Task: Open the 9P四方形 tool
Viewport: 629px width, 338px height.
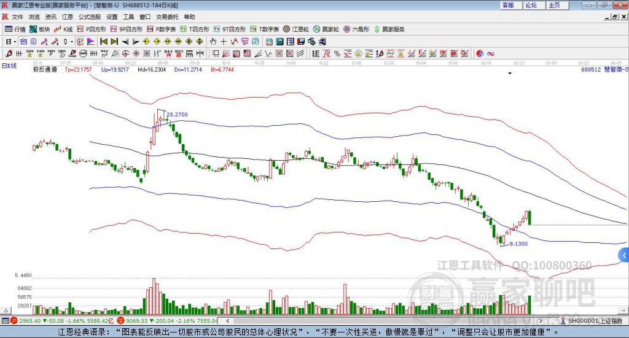Action: point(127,29)
